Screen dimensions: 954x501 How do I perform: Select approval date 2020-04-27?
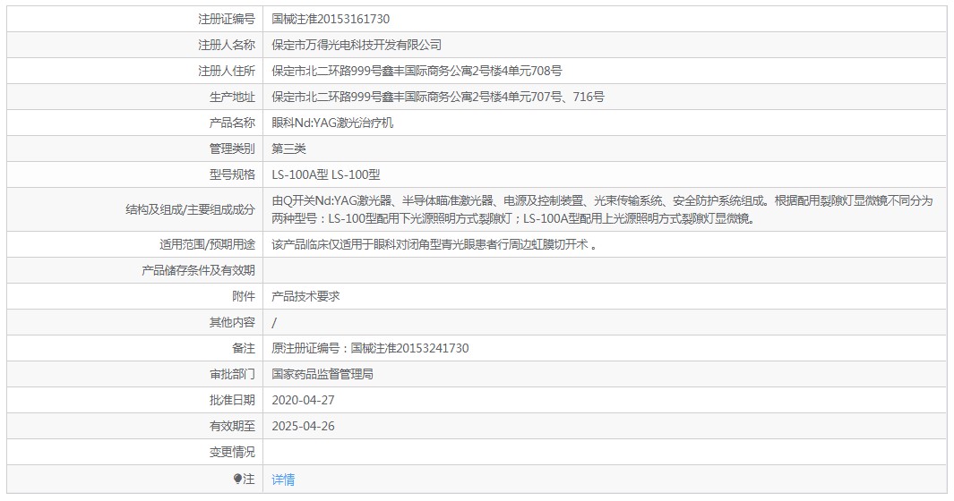[x=303, y=400]
